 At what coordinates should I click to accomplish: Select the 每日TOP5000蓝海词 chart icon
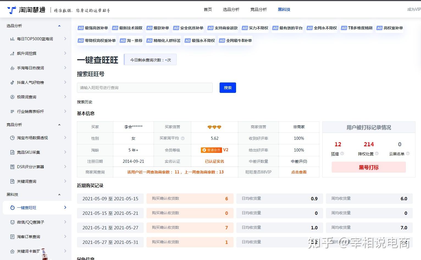click(12, 39)
